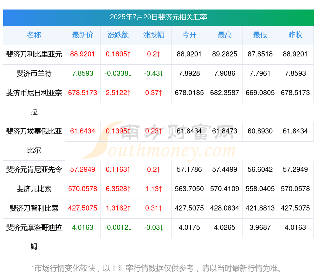Click opening value 678.0185
The width and height of the screenshot is (317, 278).
coord(189,93)
